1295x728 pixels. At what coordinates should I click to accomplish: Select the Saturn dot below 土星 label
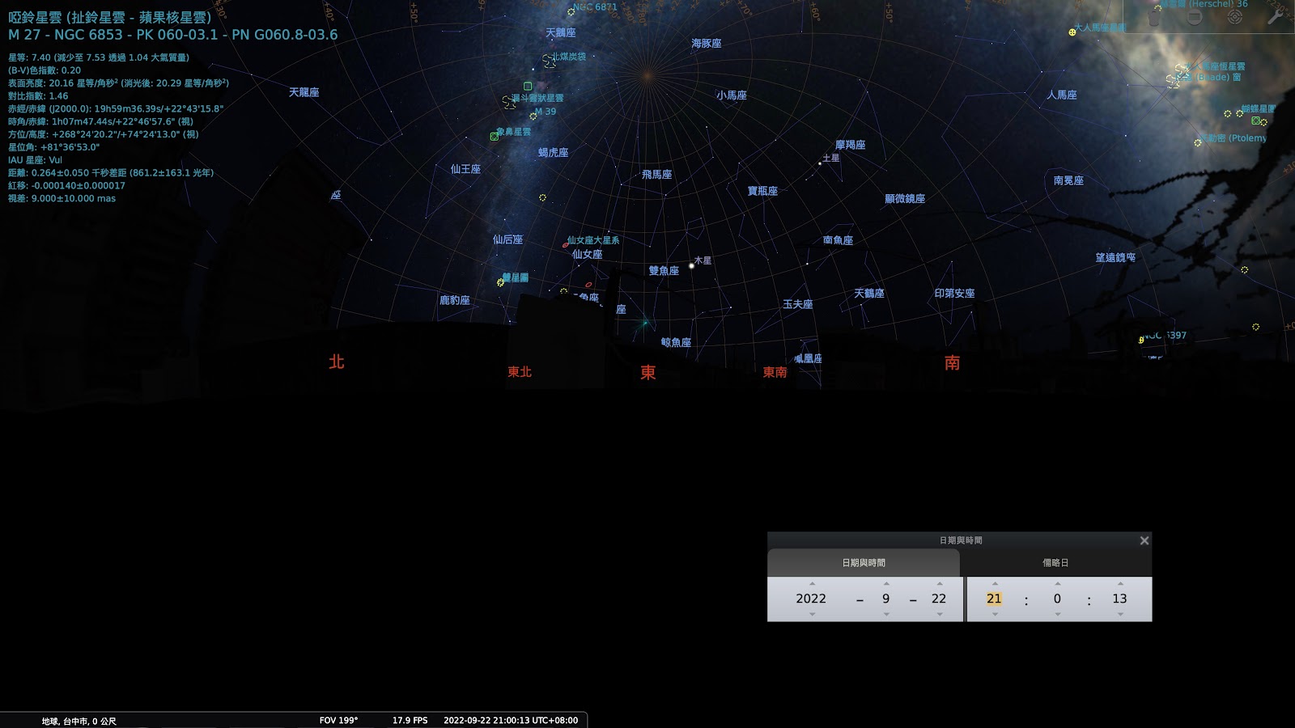pos(819,163)
